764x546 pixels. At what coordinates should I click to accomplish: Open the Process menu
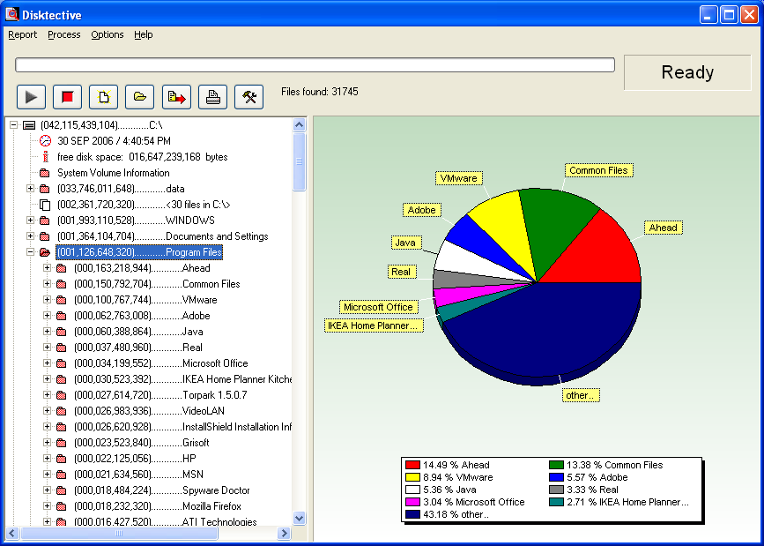(x=63, y=34)
